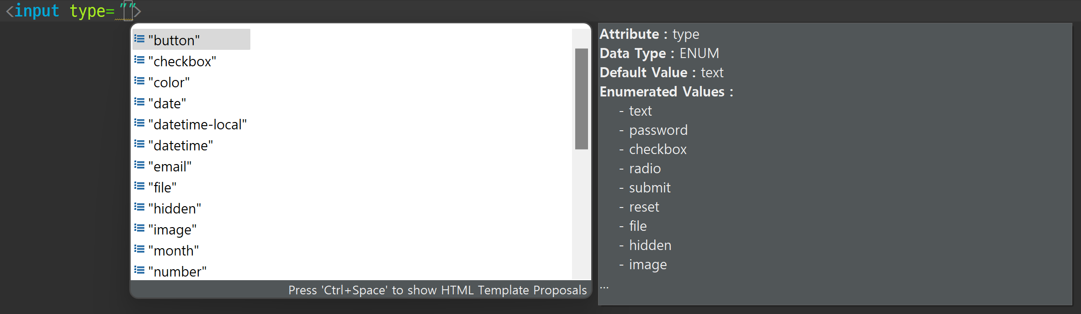
Task: Click the list icon beside "button" proposal
Action: coord(139,39)
